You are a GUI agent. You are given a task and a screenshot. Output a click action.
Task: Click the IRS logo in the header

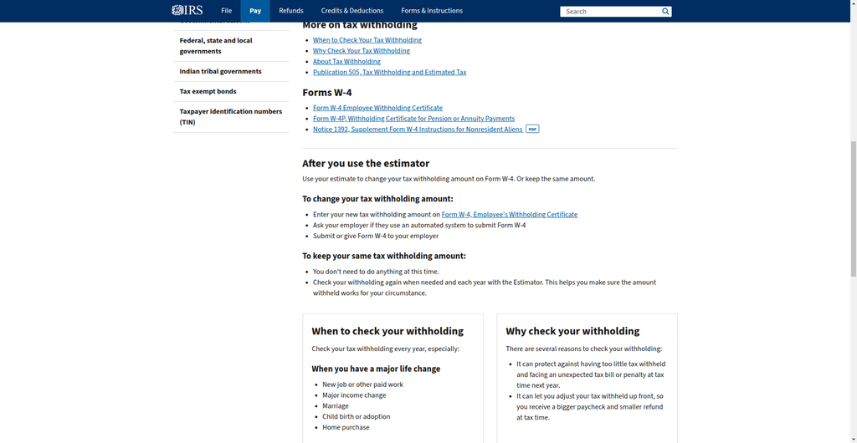(187, 10)
